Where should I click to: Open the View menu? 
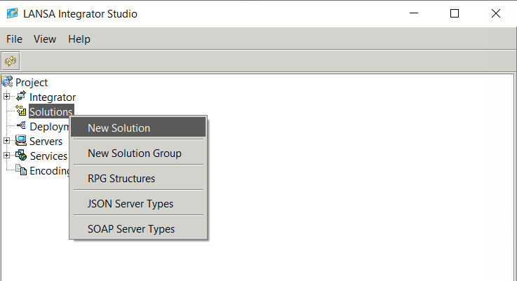point(45,39)
